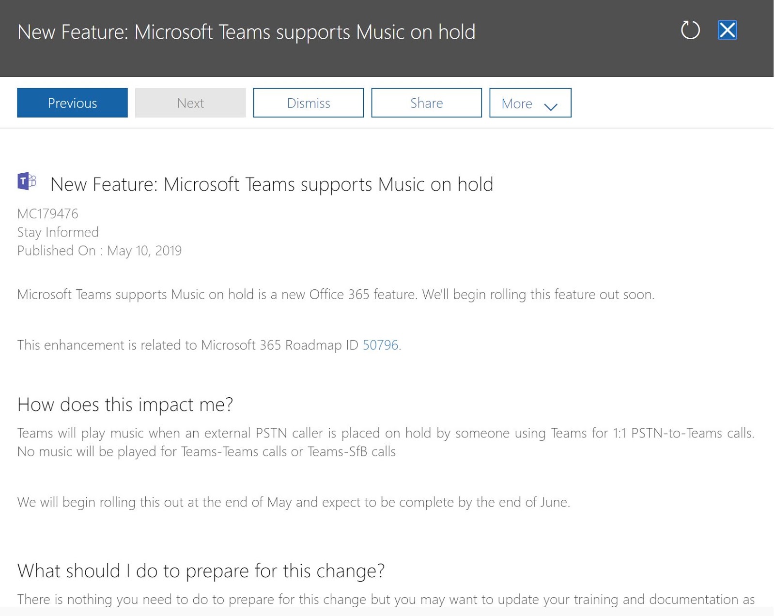
Task: Click the 'How does this impact me?' heading
Action: [x=125, y=405]
